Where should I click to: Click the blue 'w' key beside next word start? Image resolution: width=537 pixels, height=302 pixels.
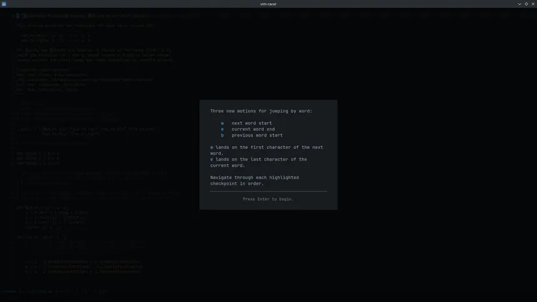pos(222,124)
